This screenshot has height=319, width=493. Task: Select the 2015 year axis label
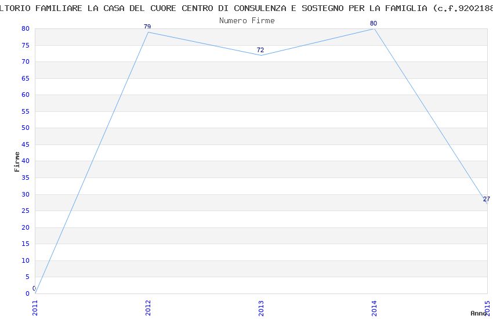coord(487,308)
